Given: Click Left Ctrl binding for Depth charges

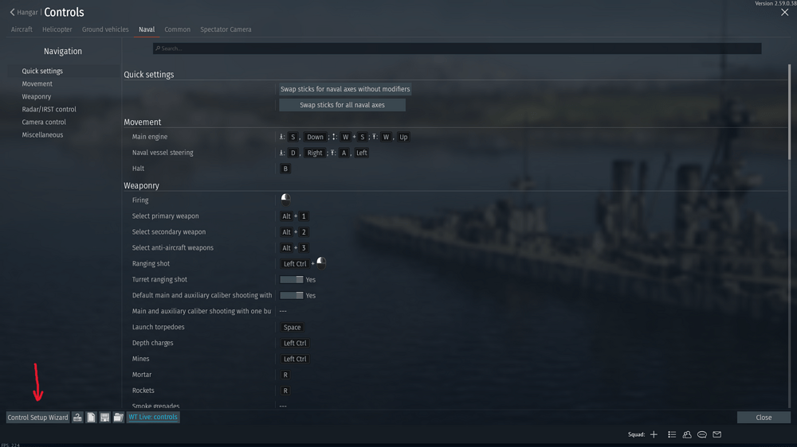Looking at the screenshot, I should [295, 343].
